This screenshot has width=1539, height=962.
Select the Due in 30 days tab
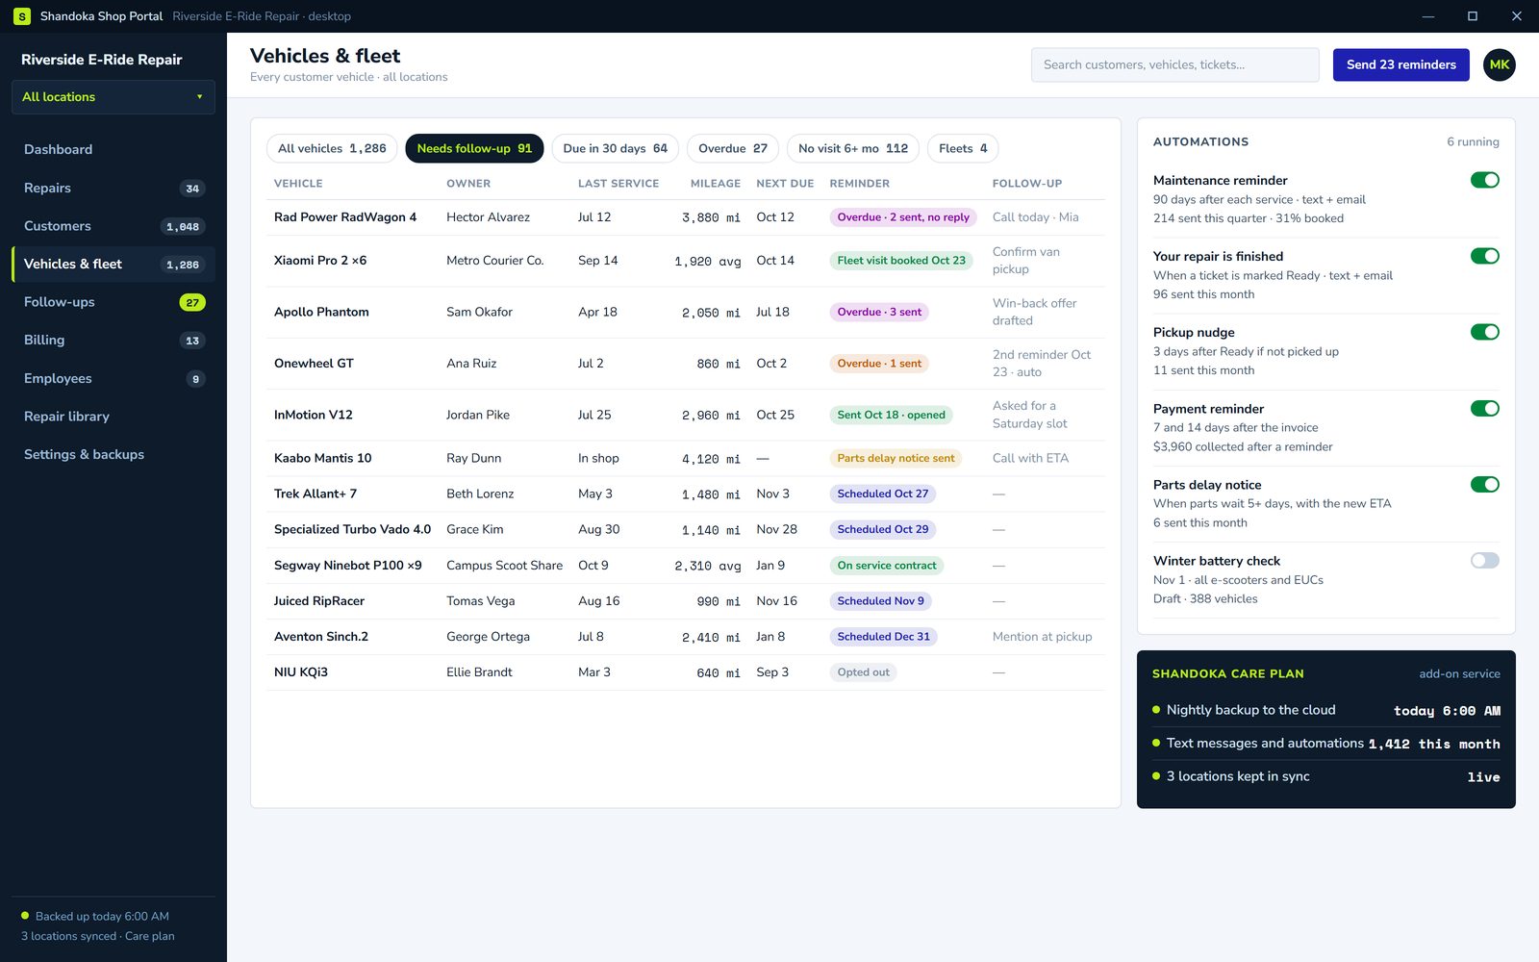click(x=615, y=148)
